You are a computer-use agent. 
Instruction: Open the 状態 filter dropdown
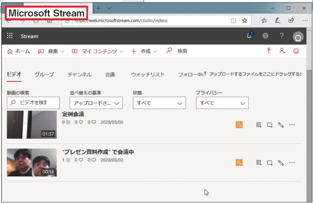coord(159,103)
